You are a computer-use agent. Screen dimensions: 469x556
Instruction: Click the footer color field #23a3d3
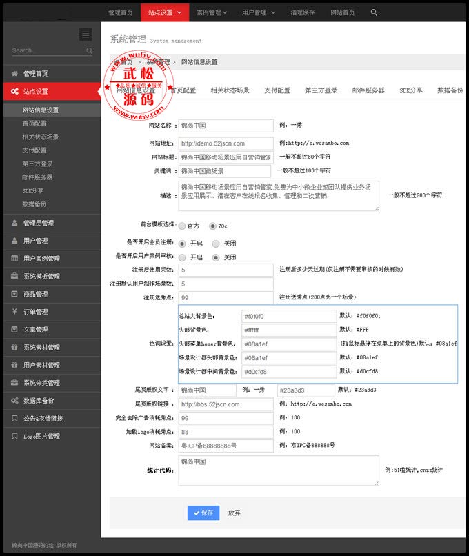[x=306, y=390]
